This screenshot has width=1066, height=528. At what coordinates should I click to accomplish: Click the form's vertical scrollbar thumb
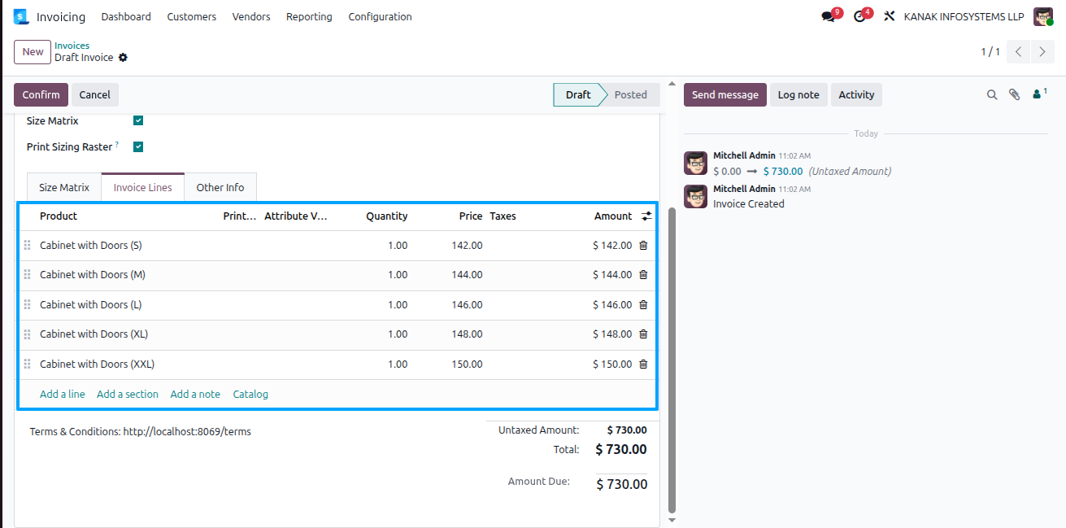pyautogui.click(x=671, y=360)
